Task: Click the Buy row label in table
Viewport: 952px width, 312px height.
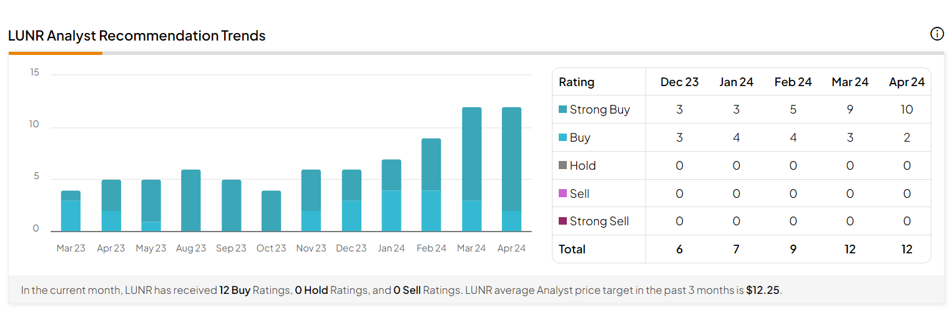Action: coord(580,137)
